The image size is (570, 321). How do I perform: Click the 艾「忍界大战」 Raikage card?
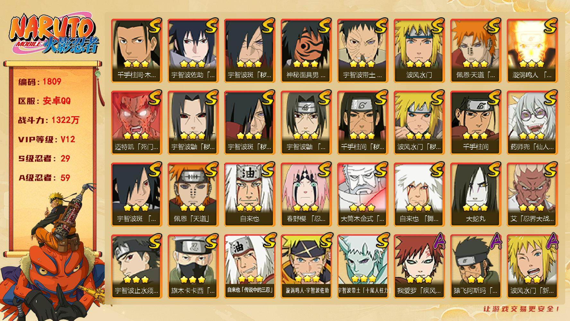click(x=532, y=194)
